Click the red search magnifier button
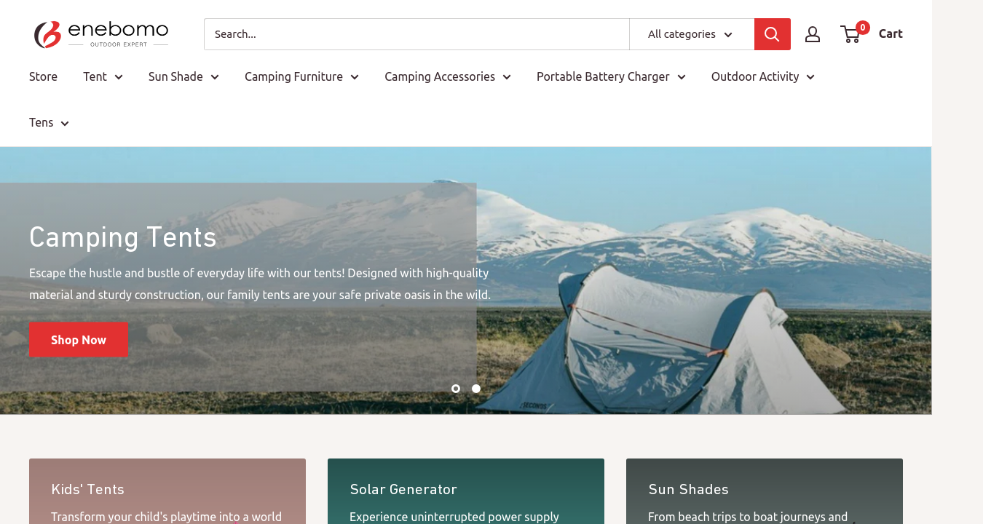This screenshot has height=524, width=983. click(x=772, y=34)
